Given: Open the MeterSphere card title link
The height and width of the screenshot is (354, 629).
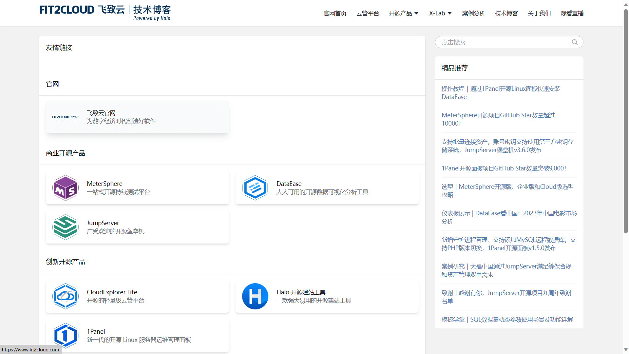Looking at the screenshot, I should pos(105,184).
